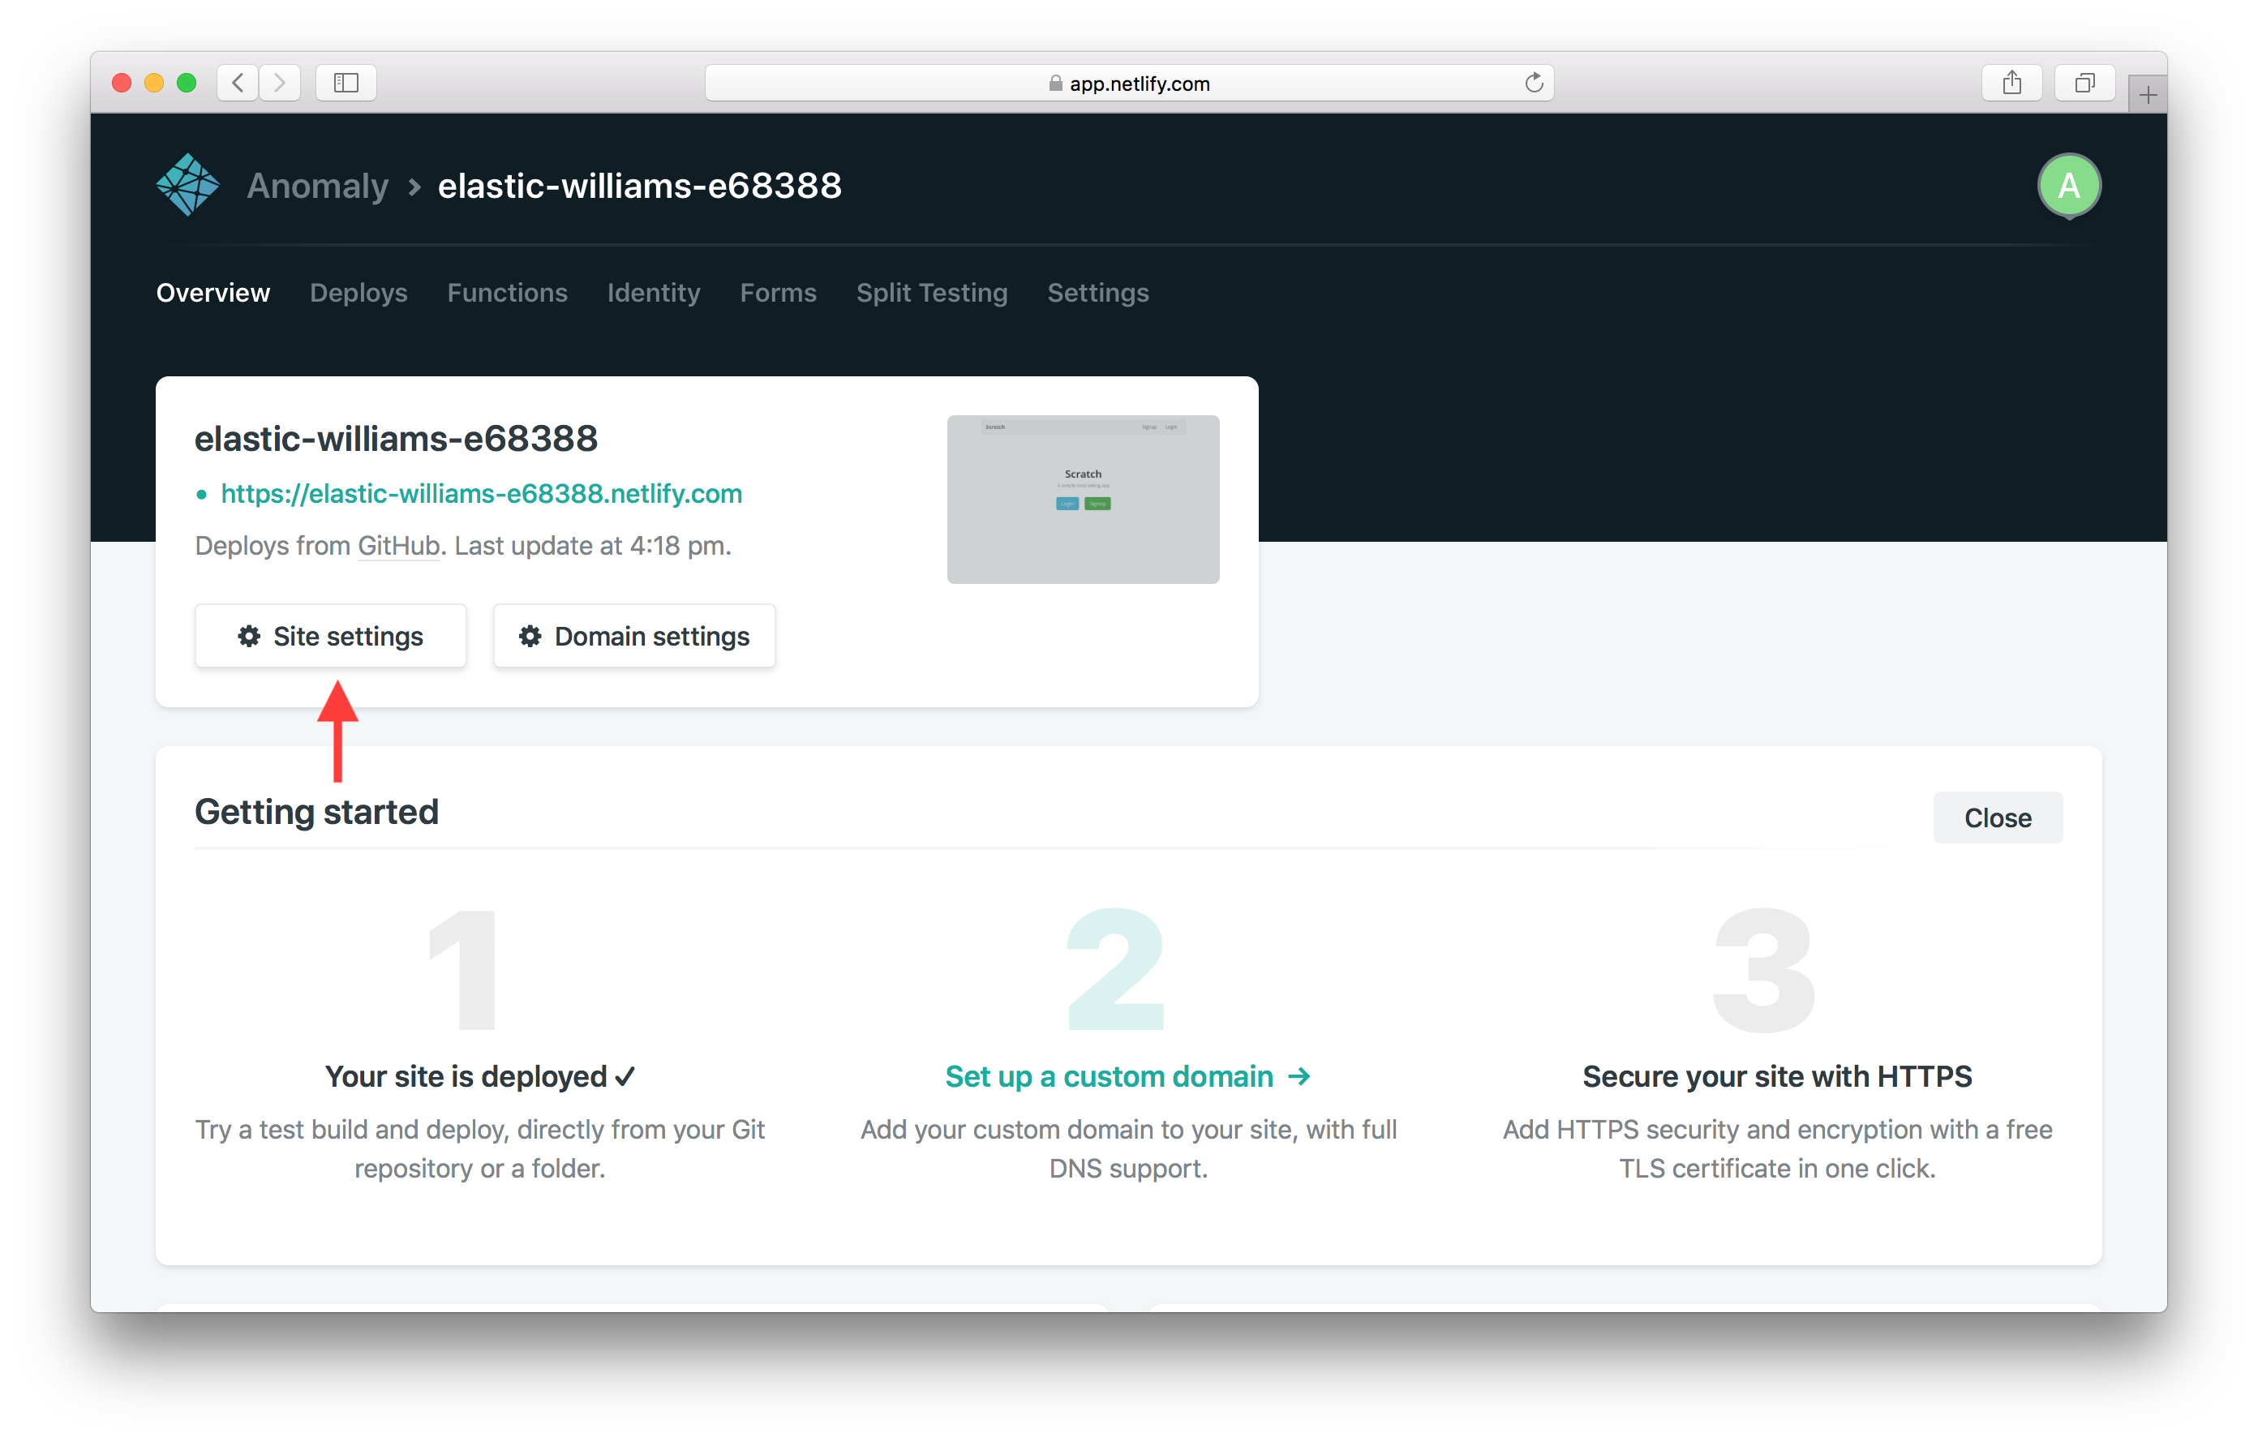Click the Safari share icon
The height and width of the screenshot is (1442, 2258).
2011,83
